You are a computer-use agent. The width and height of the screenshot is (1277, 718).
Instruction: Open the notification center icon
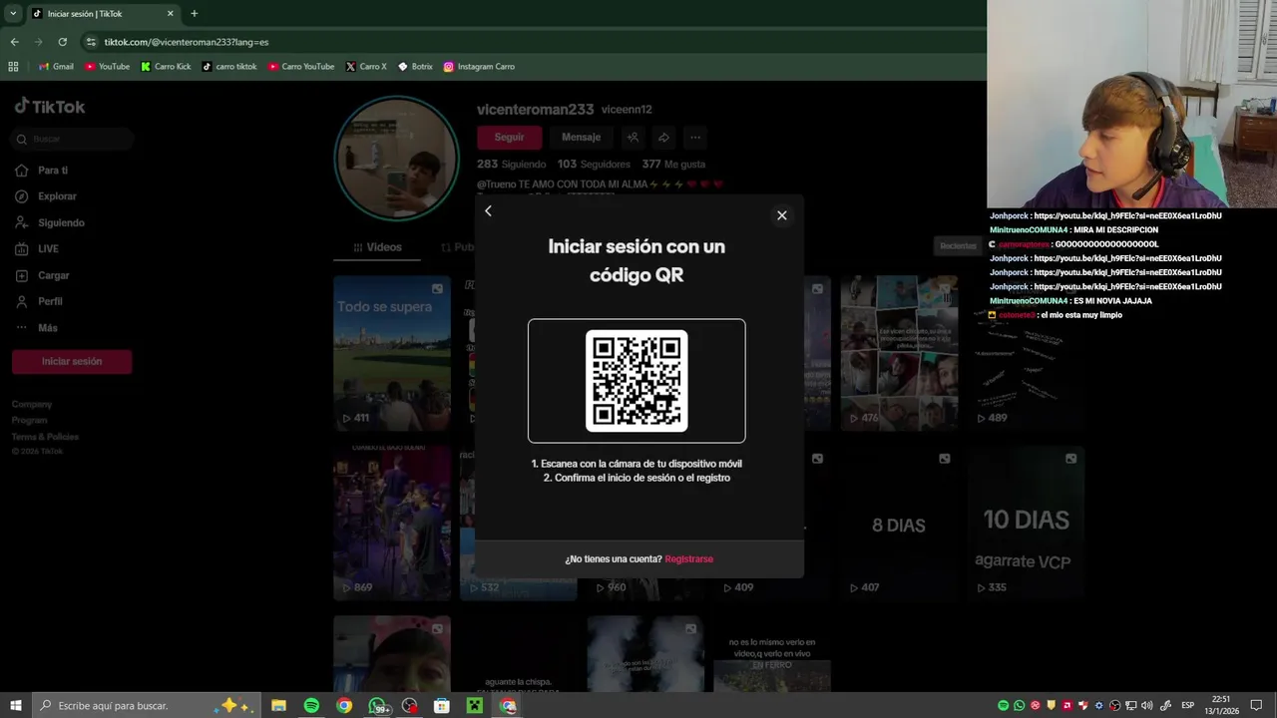tap(1256, 705)
